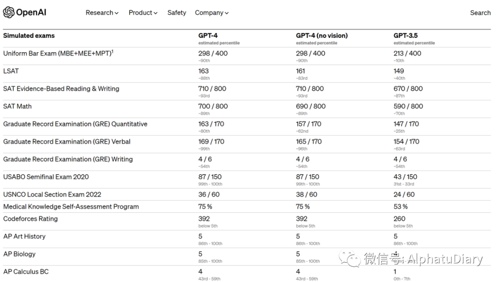Click GPT-3.5 AP Calculus BC score 1
Image resolution: width=499 pixels, height=282 pixels.
(395, 271)
